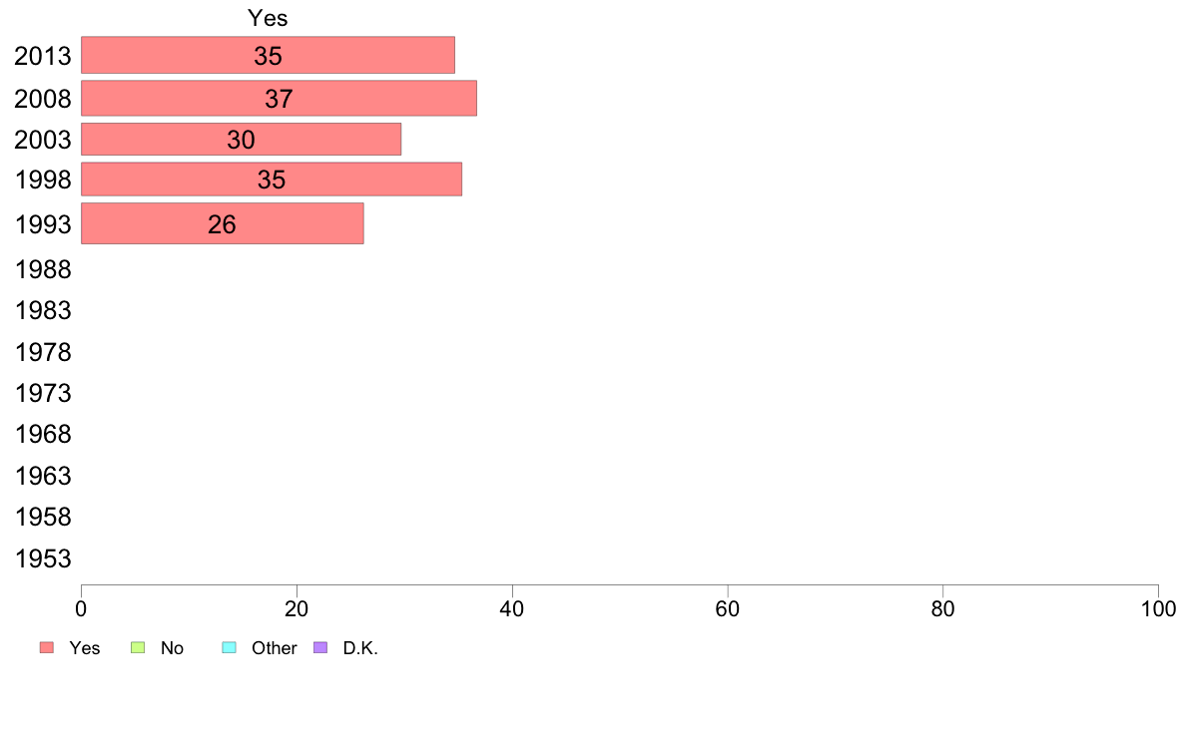Select the 2008 bar showing 37
Image resolution: width=1186 pixels, height=734 pixels.
pyautogui.click(x=280, y=99)
